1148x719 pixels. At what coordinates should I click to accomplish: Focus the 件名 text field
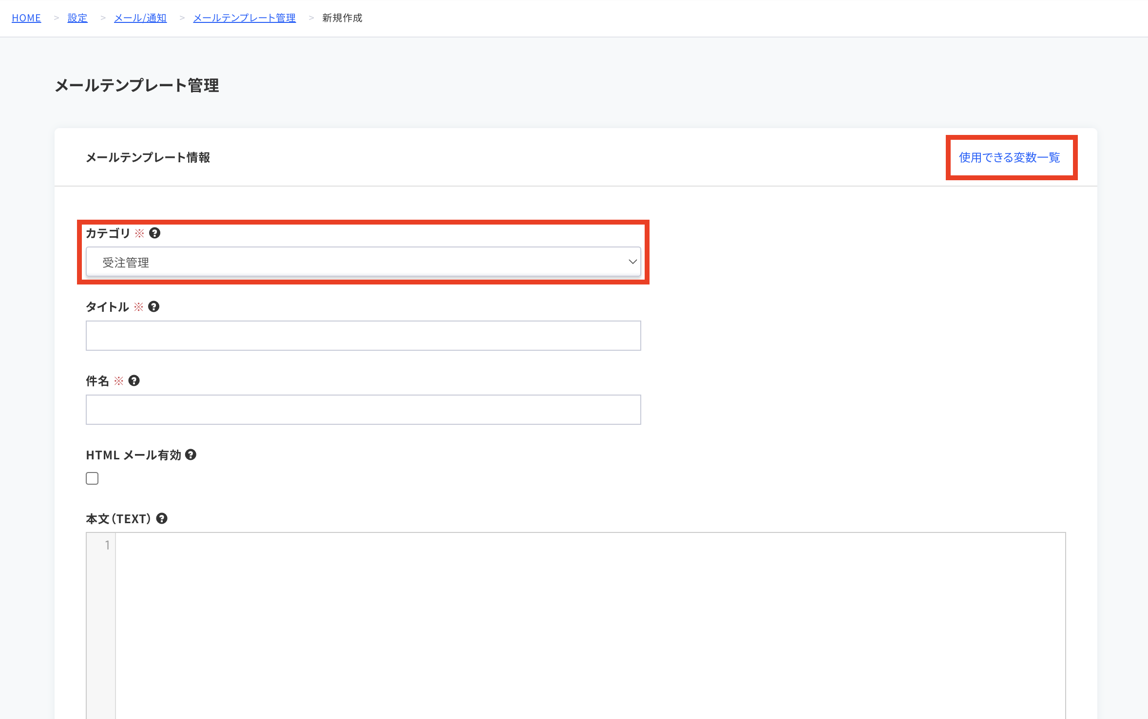tap(363, 410)
